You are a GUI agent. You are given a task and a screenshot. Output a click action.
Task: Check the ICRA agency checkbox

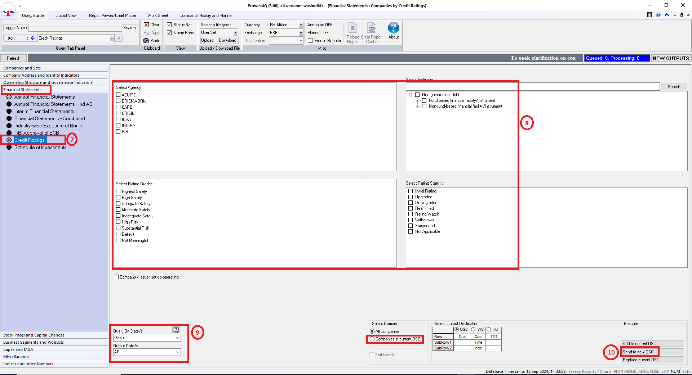click(118, 119)
